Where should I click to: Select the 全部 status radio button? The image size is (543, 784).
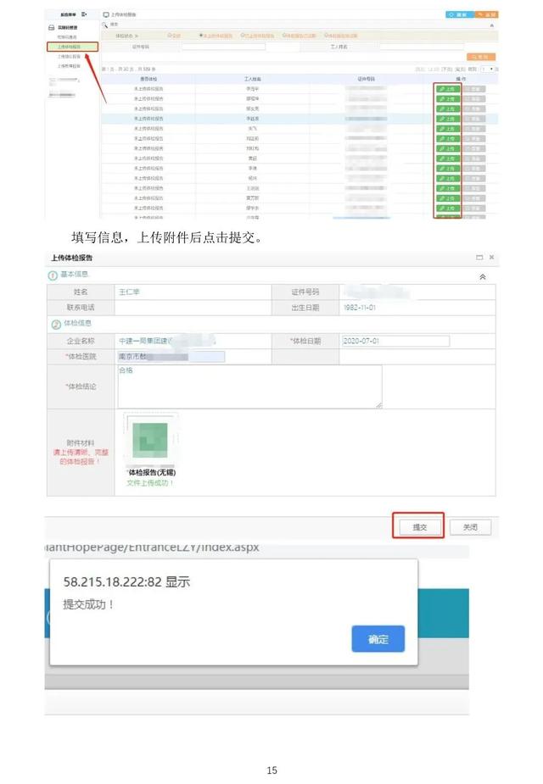click(x=170, y=36)
